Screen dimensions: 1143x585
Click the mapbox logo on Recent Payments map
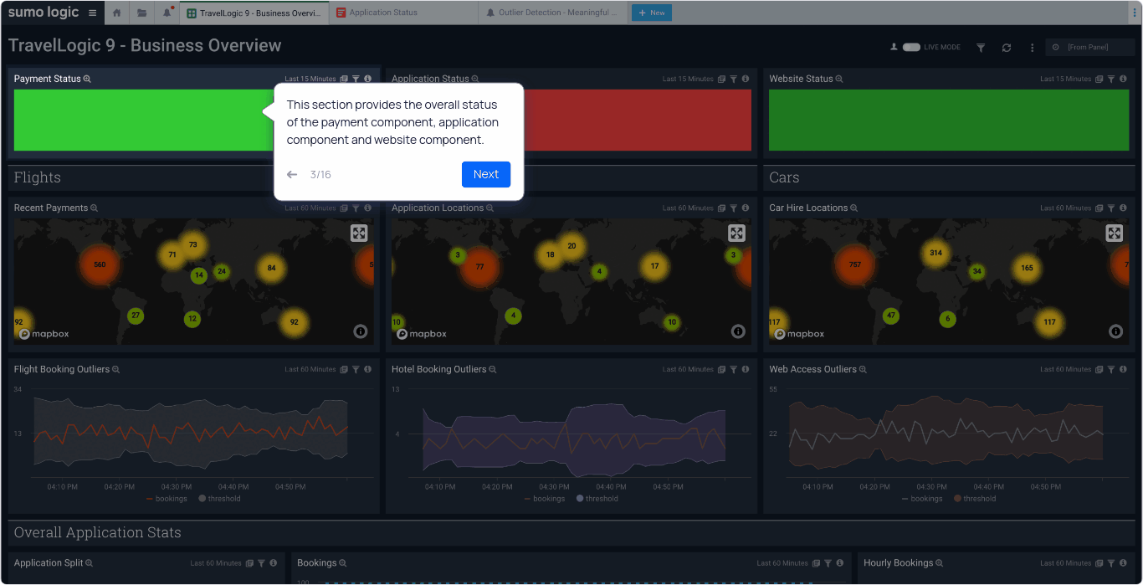[x=44, y=334]
